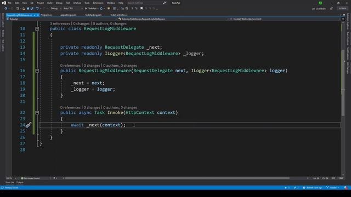Open the Extensions menu

98,3
